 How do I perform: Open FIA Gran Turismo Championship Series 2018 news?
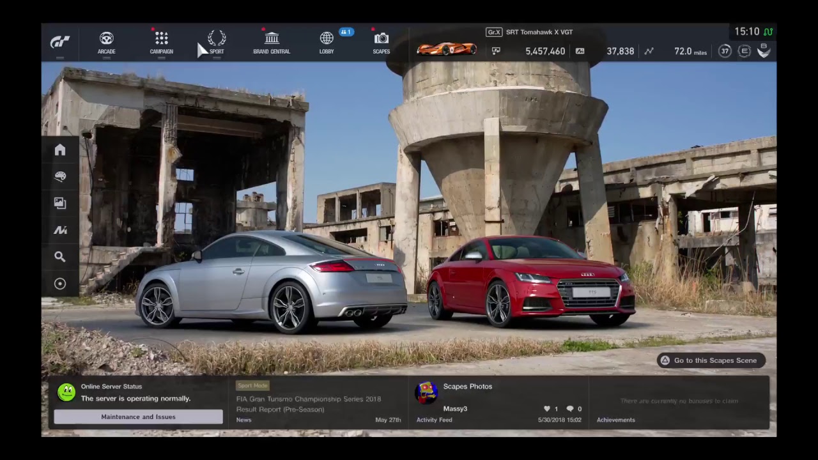click(309, 404)
